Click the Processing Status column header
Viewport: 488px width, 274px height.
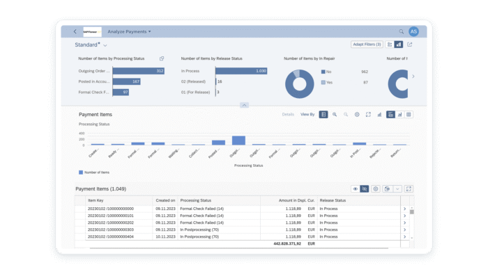coord(219,200)
